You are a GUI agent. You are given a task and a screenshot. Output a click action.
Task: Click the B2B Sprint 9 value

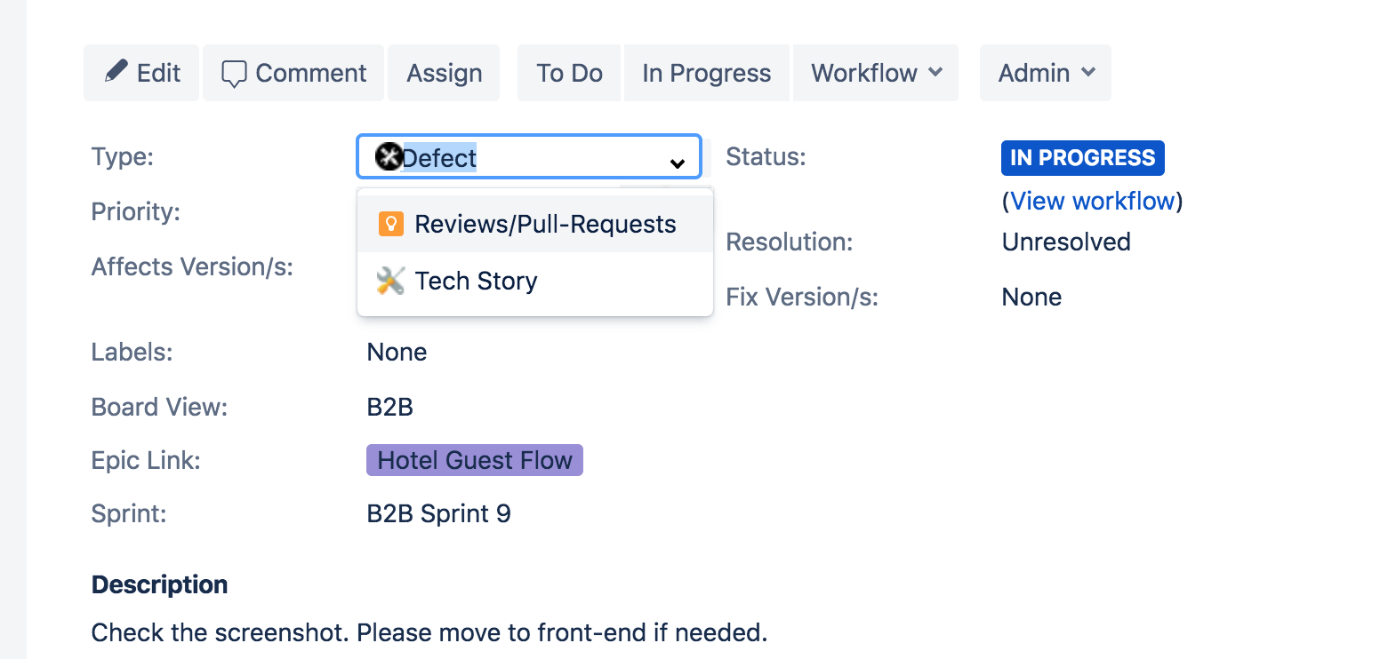pos(438,513)
